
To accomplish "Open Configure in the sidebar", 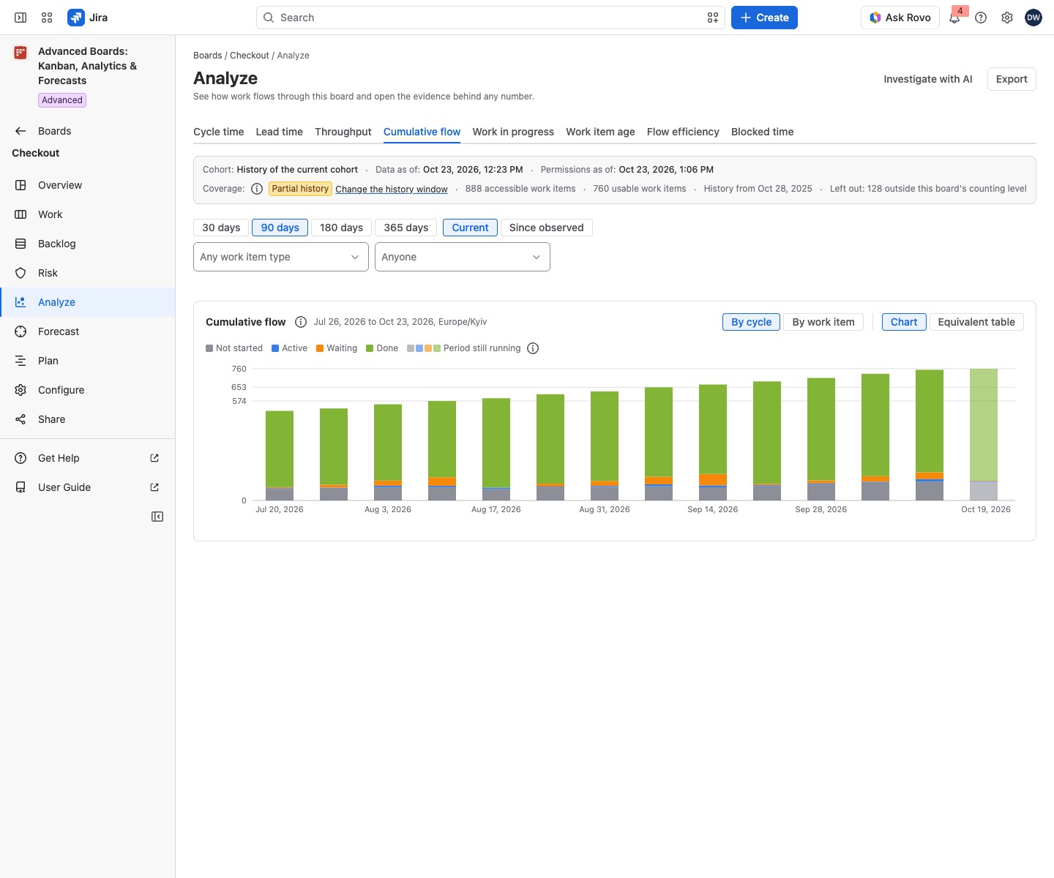I will click(88, 390).
